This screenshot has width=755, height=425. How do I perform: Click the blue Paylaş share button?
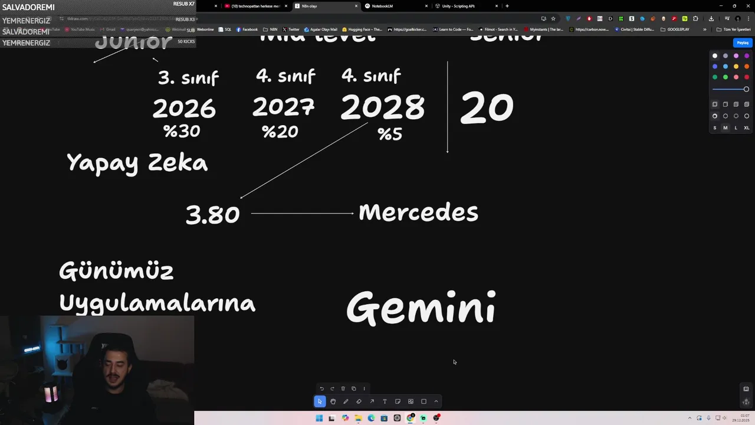tap(743, 42)
